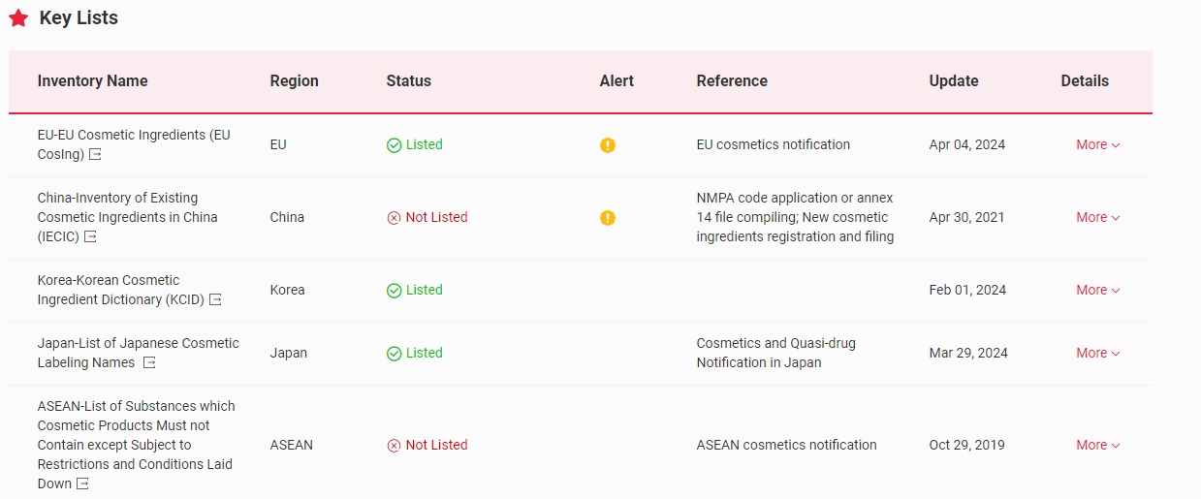Expand More details for the China row
This screenshot has width=1201, height=499.
pyautogui.click(x=1097, y=218)
